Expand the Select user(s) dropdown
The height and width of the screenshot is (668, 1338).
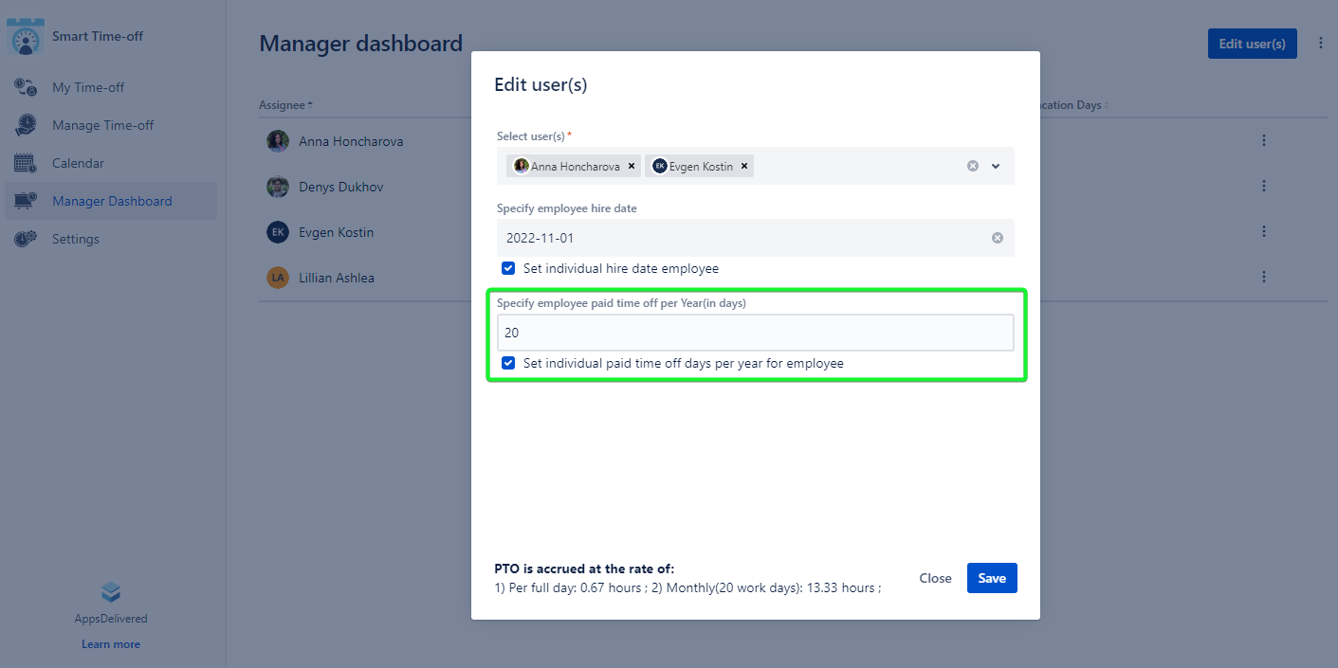pos(996,166)
